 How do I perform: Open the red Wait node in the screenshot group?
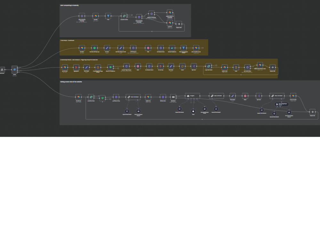[x=245, y=96]
